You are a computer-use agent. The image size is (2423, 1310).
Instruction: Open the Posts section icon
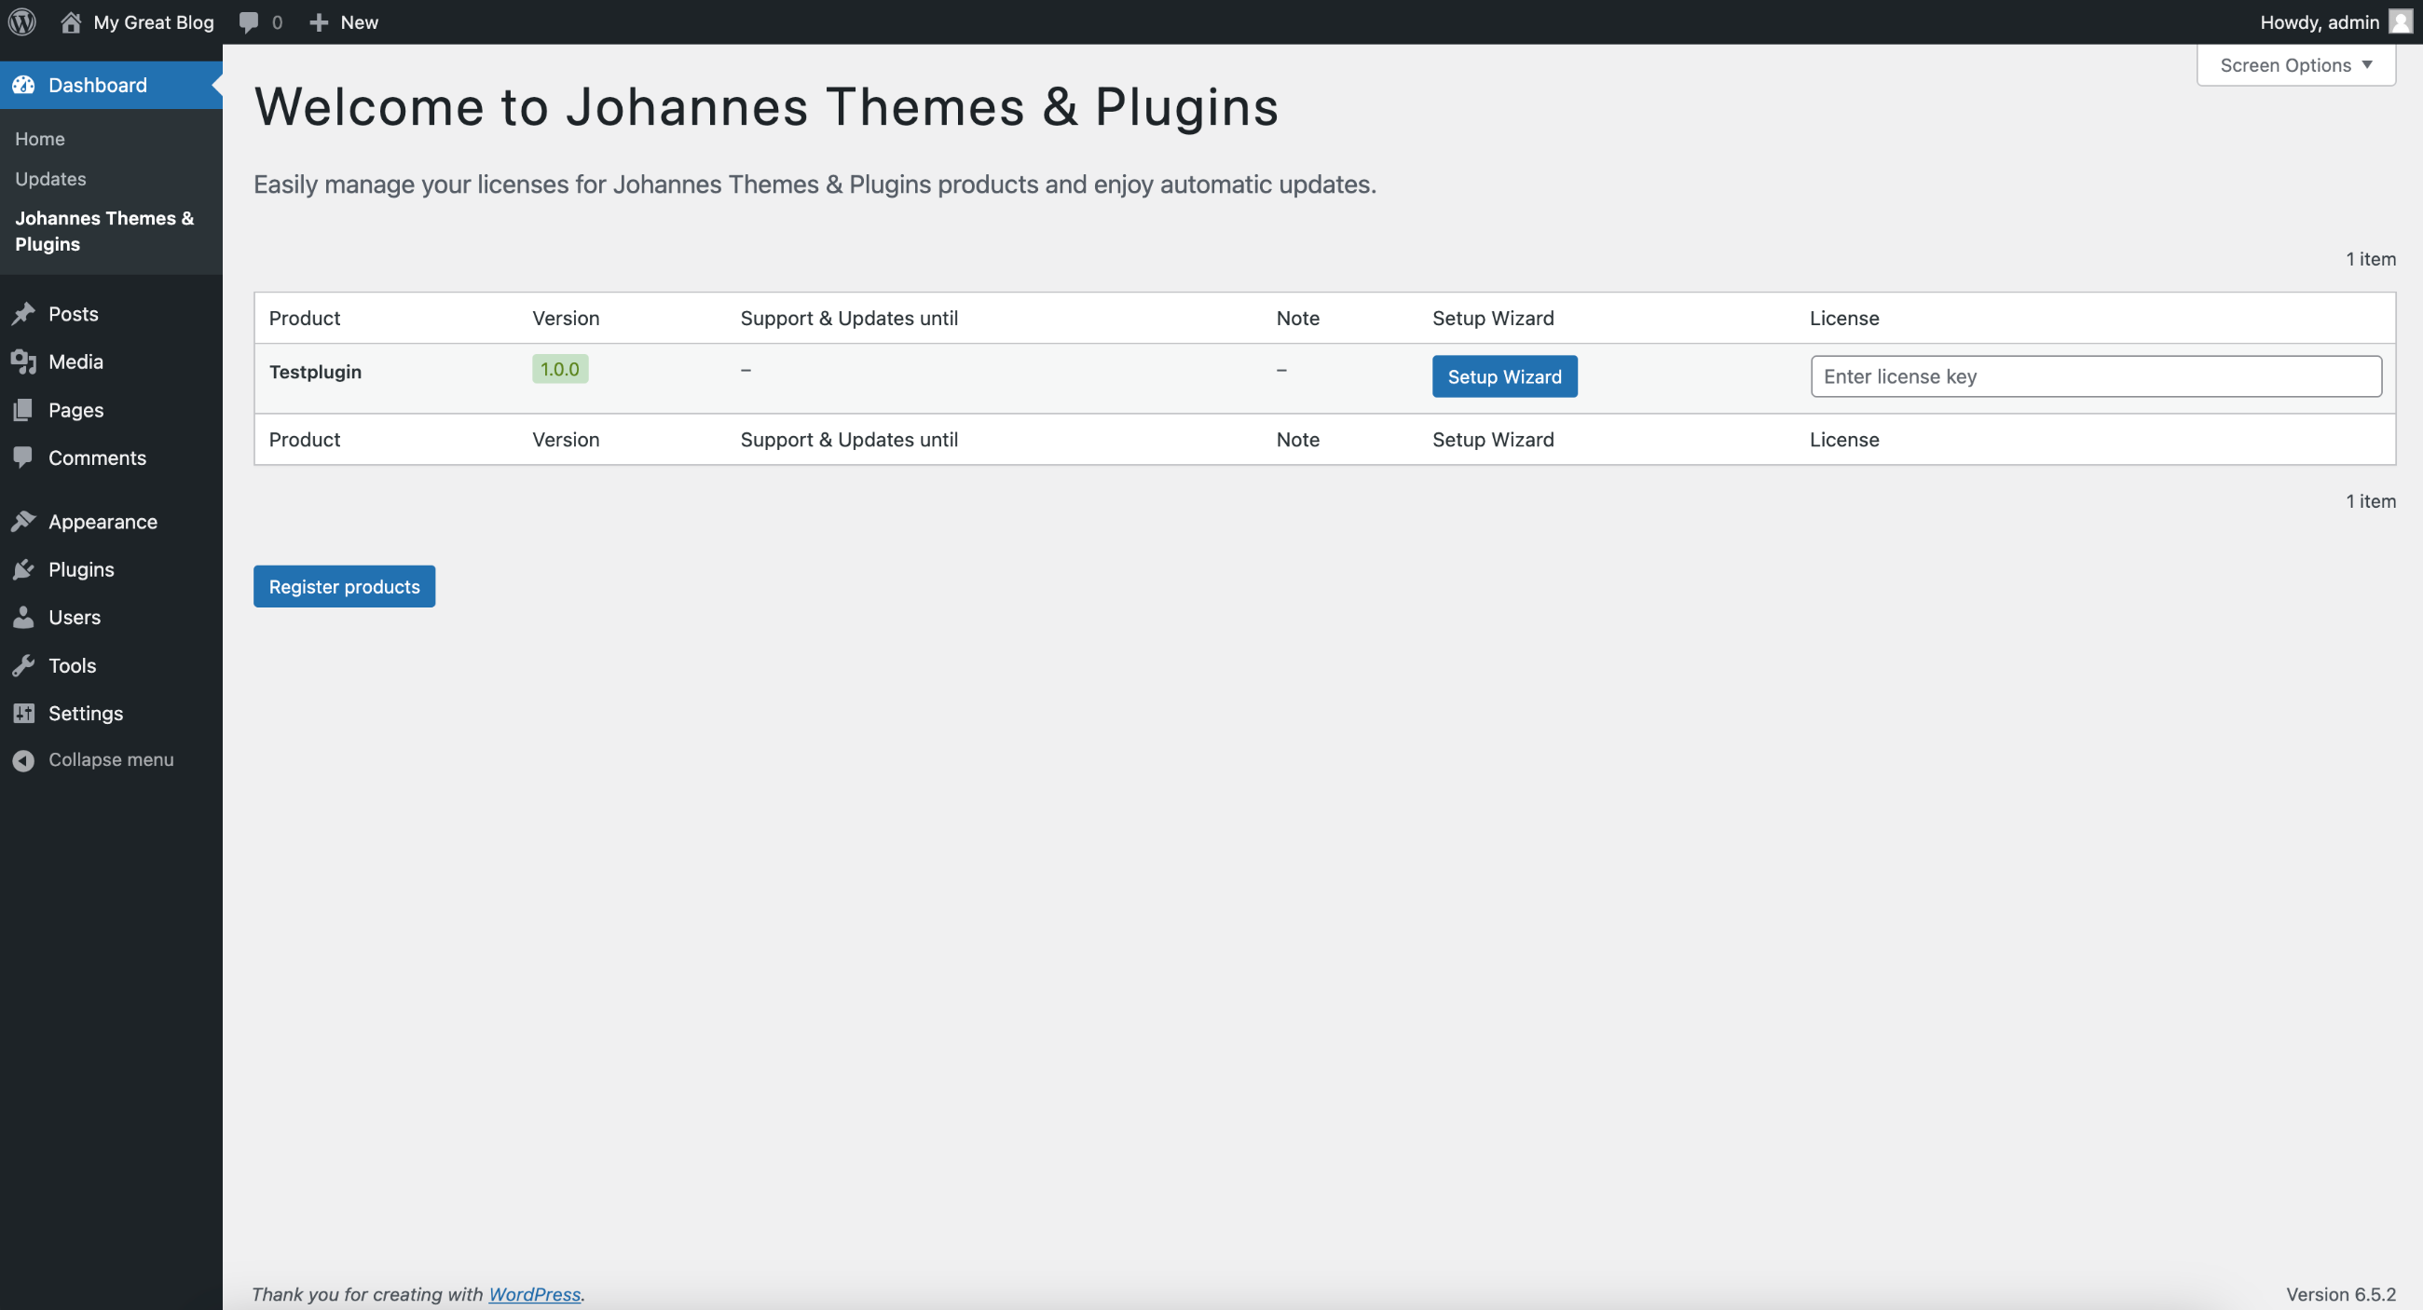pos(24,315)
